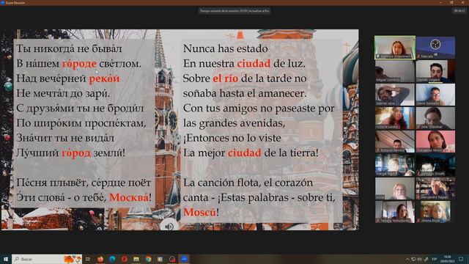Click the meeting timer at top right
The image size is (469, 264).
[x=459, y=10]
